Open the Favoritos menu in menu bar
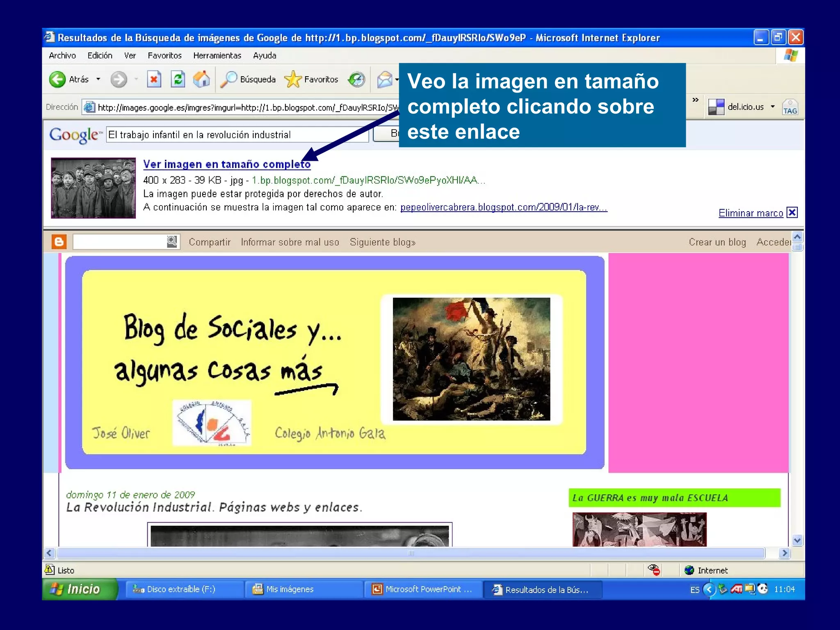 [164, 55]
